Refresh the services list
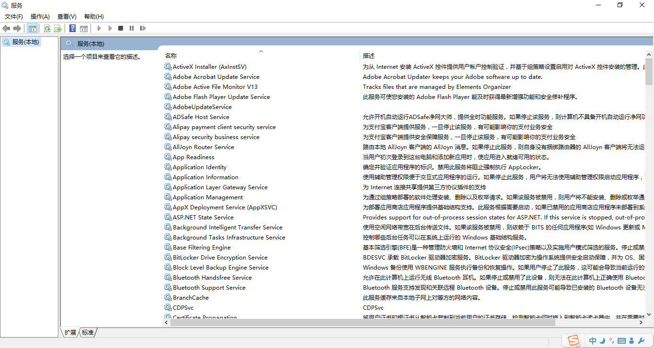The image size is (654, 348). coord(47,28)
